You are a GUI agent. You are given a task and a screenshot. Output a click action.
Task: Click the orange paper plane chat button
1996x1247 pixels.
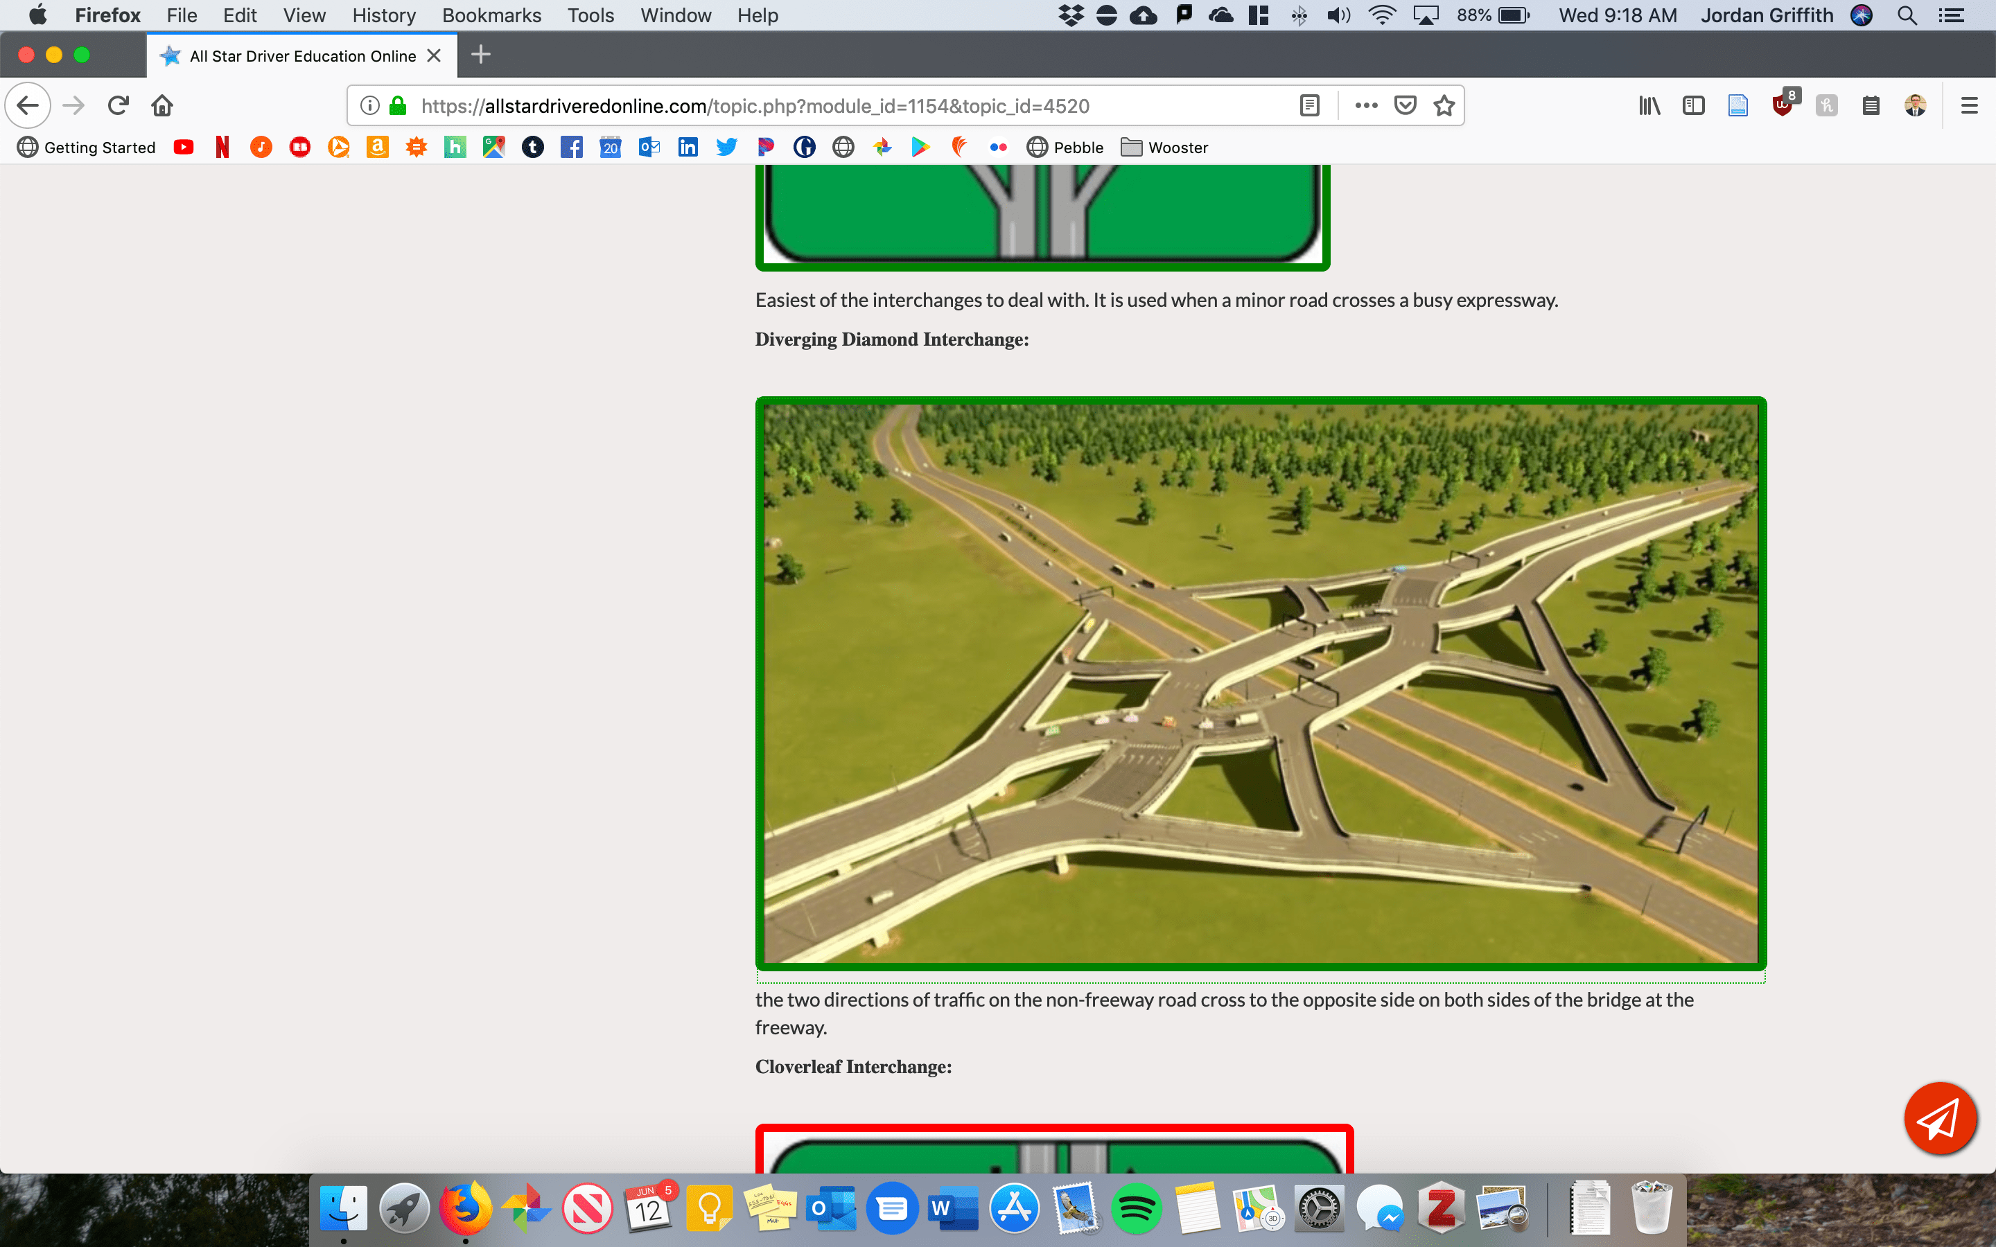click(x=1939, y=1118)
